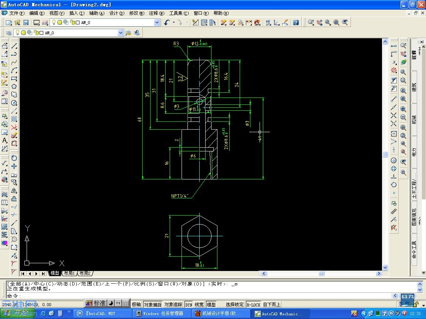Select the Hatch tool in the left toolbar
The image size is (426, 319).
14,119
